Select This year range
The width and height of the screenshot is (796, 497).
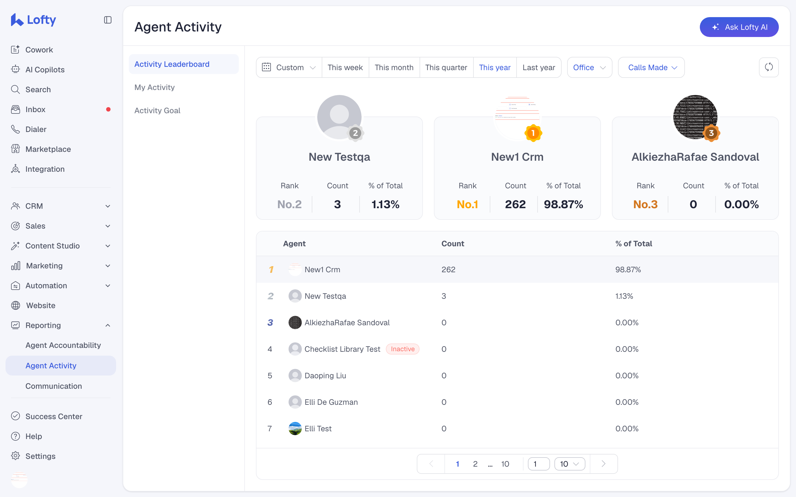point(495,67)
